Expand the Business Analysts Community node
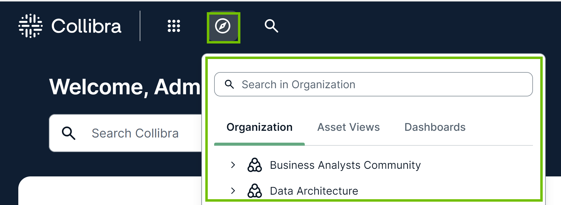 click(x=233, y=165)
